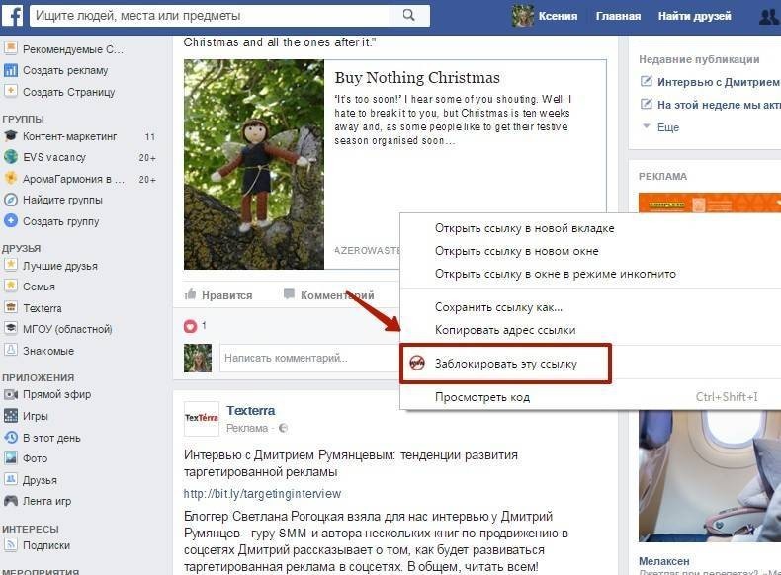
Task: Open the bit.ly/targetinginterview link
Action: [x=263, y=493]
